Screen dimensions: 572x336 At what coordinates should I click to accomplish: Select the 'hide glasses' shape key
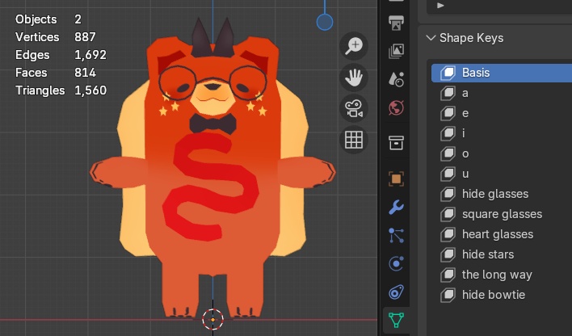tap(502, 194)
